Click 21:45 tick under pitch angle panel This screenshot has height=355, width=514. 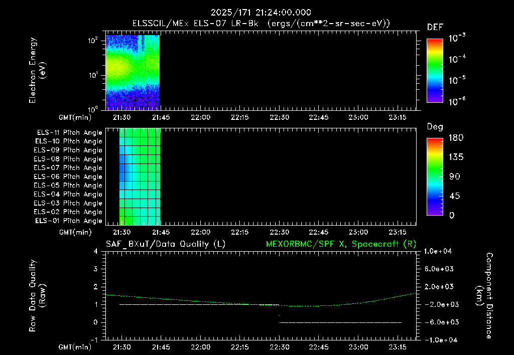161,233
